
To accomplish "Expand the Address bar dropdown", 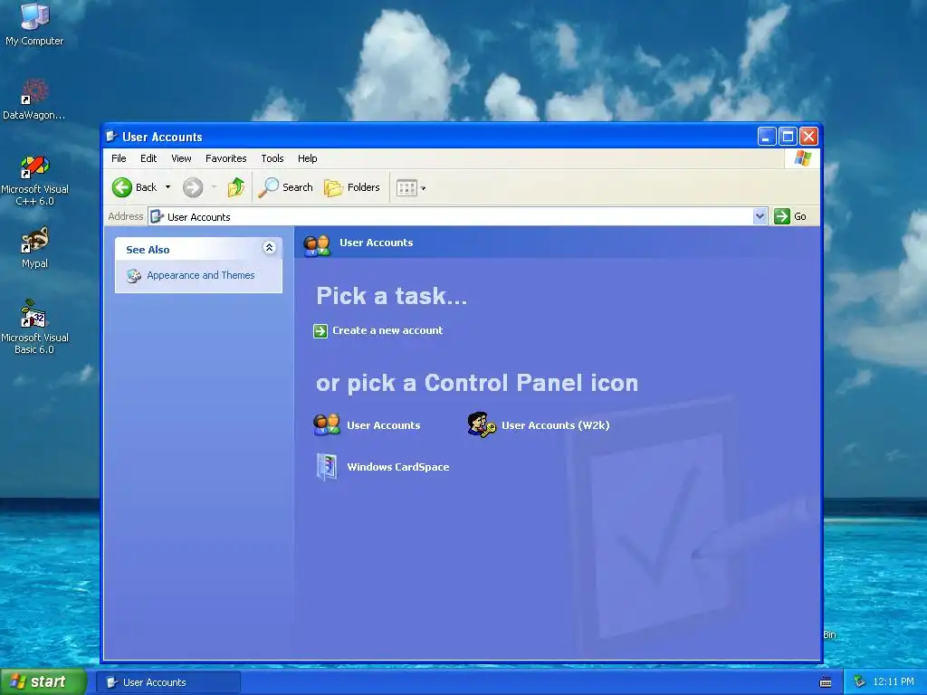I will [x=760, y=216].
